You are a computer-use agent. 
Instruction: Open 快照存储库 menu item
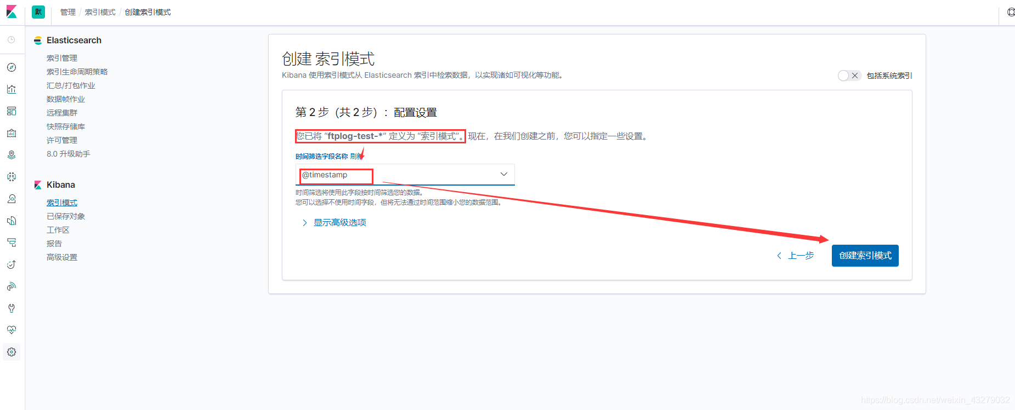tap(66, 126)
